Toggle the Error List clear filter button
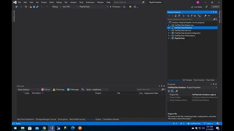Image resolution: width=234 pixels, height=131 pixels. tap(83, 90)
